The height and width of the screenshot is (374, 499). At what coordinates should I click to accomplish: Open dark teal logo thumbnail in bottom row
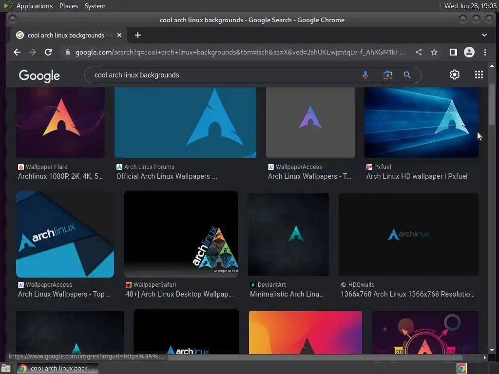[x=70, y=333]
